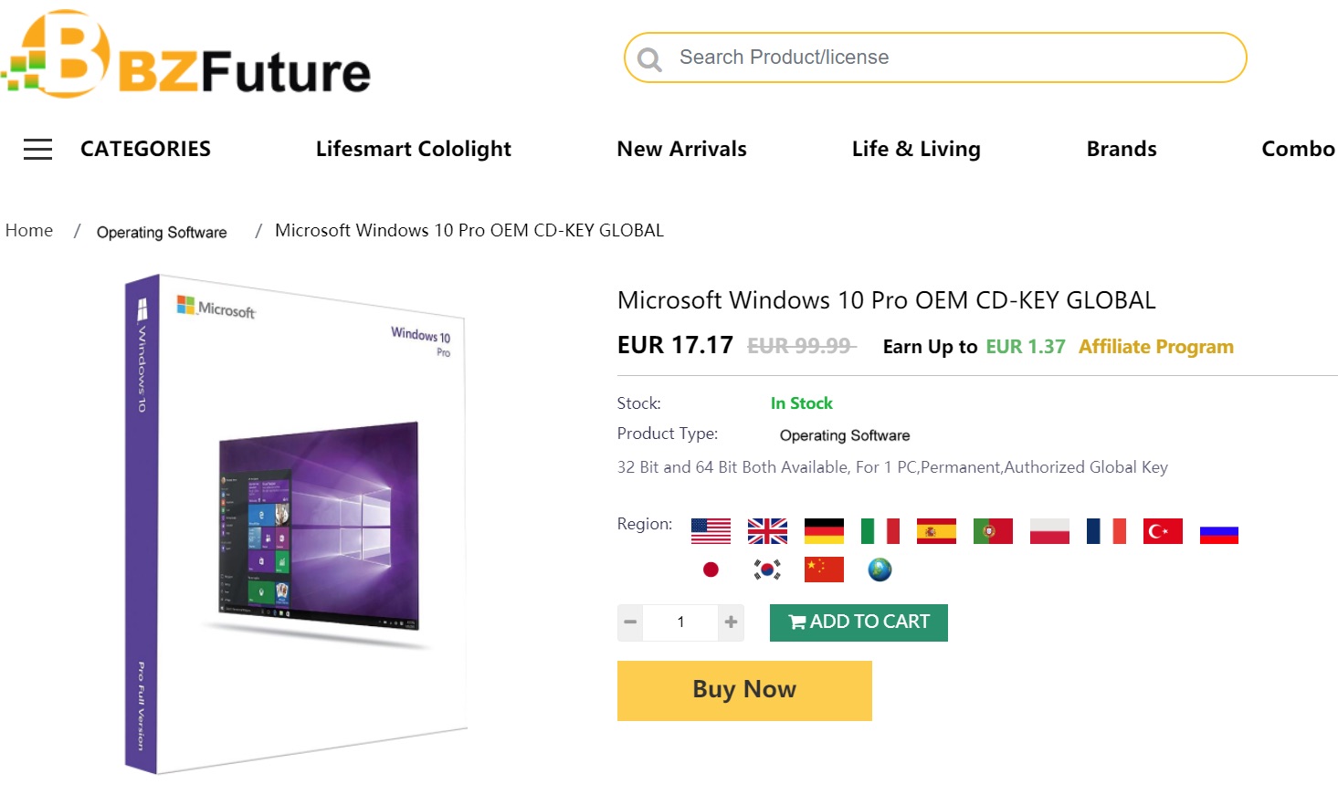Image resolution: width=1338 pixels, height=805 pixels.
Task: Click the Windows 10 Pro product image
Action: [x=296, y=525]
